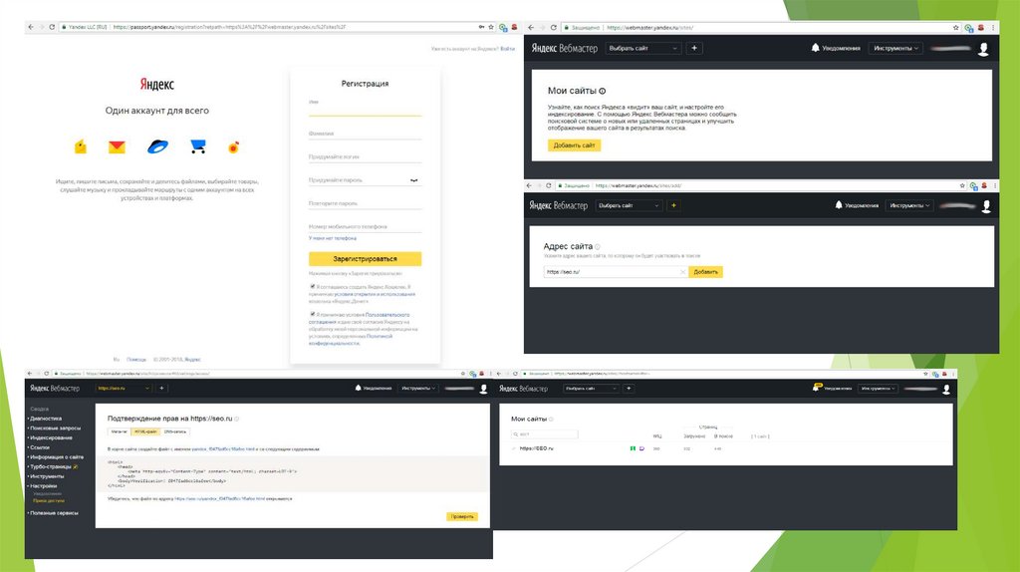Click the Yandex Disk saucer icon
The width and height of the screenshot is (1020, 572).
[x=157, y=147]
